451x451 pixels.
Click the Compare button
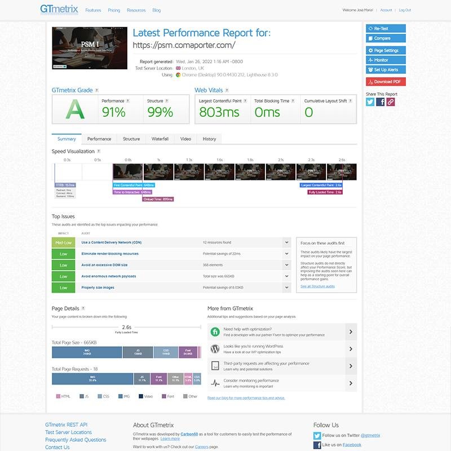pyautogui.click(x=386, y=38)
